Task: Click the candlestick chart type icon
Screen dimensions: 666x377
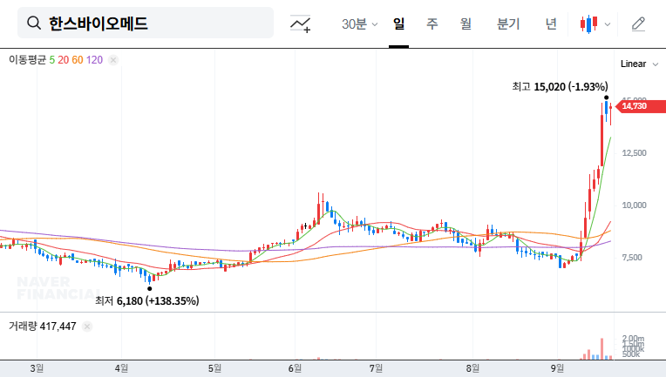Action: (588, 24)
